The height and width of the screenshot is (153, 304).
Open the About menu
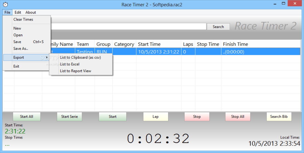coord(31,13)
